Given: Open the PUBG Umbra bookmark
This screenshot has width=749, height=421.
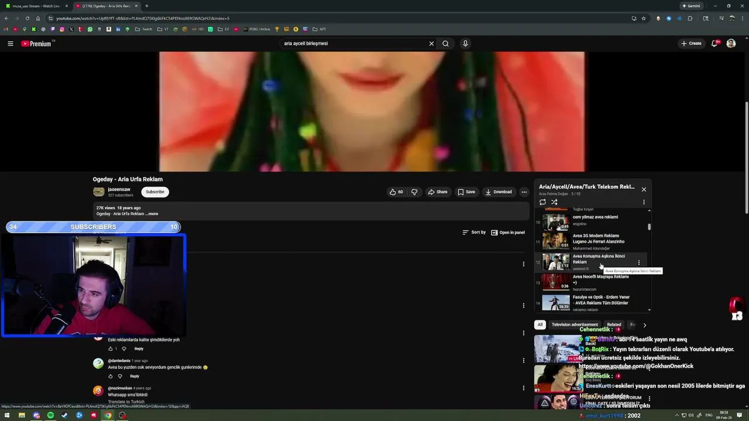Looking at the screenshot, I should tap(256, 29).
